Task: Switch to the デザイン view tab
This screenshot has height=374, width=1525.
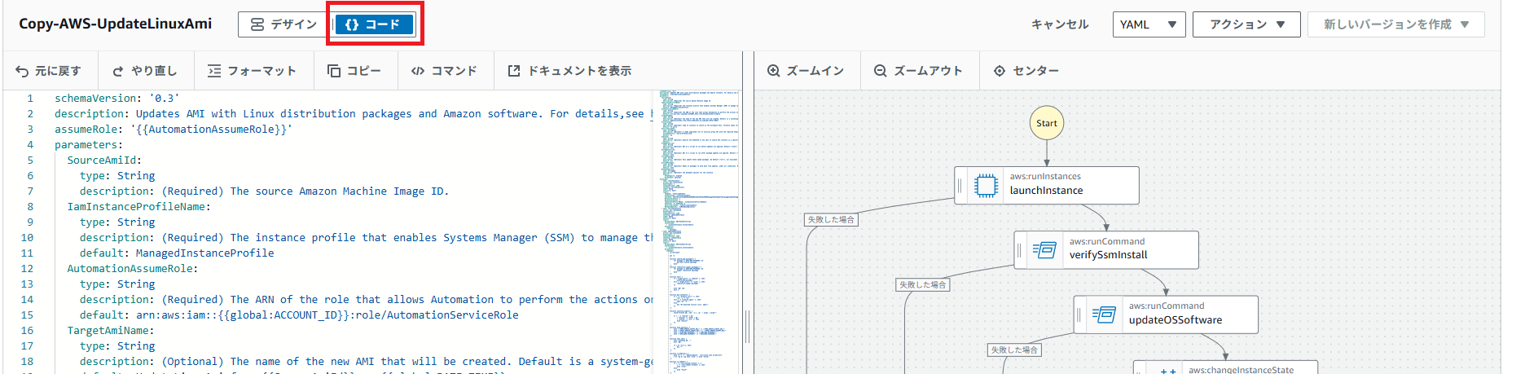Action: click(x=283, y=24)
